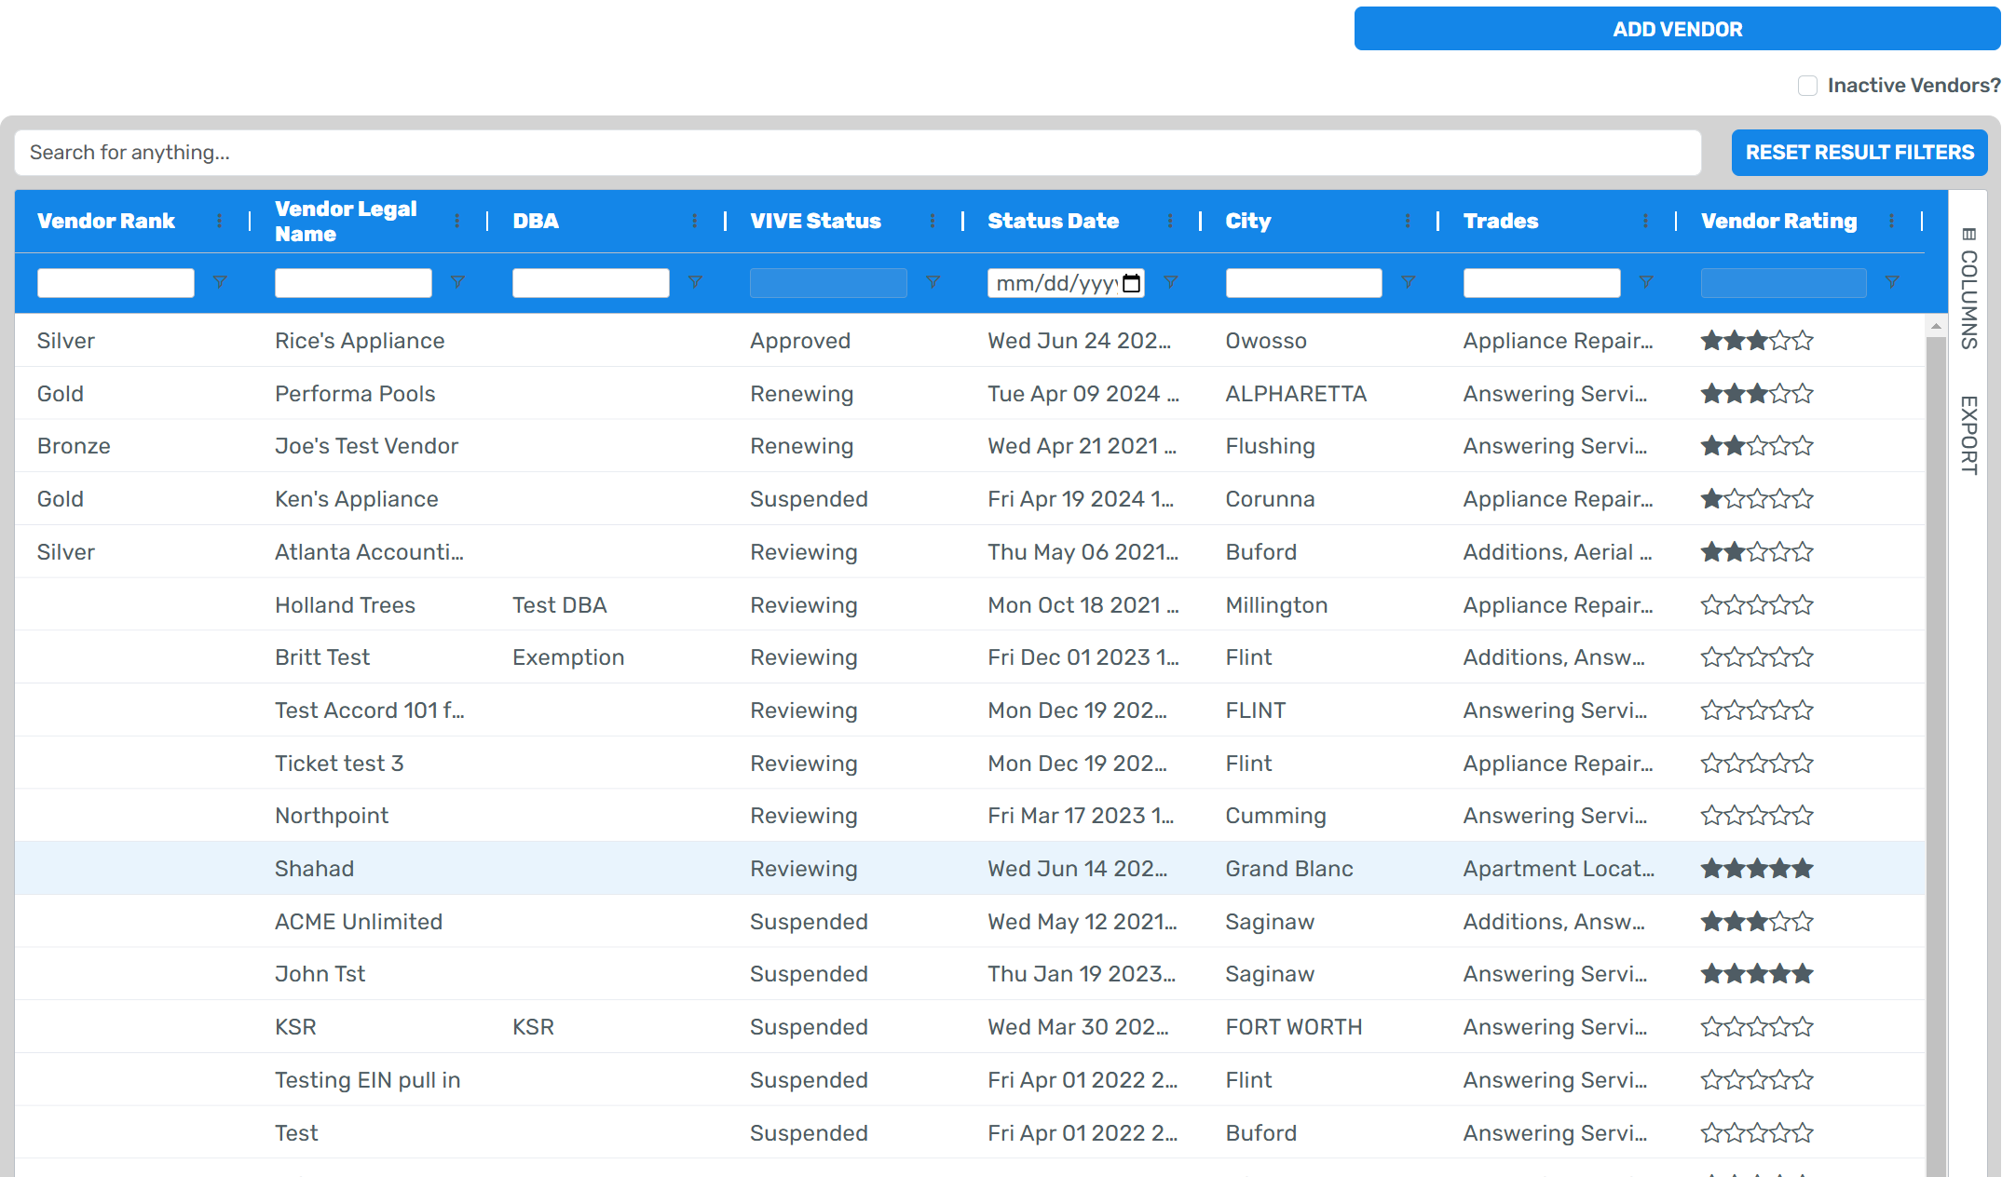
Task: Open City column menu icon
Action: pyautogui.click(x=1407, y=221)
